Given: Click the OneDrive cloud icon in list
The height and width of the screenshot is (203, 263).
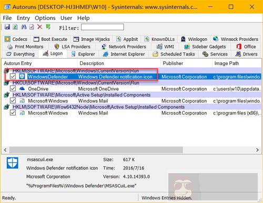Looking at the screenshot, I should coord(22,89).
